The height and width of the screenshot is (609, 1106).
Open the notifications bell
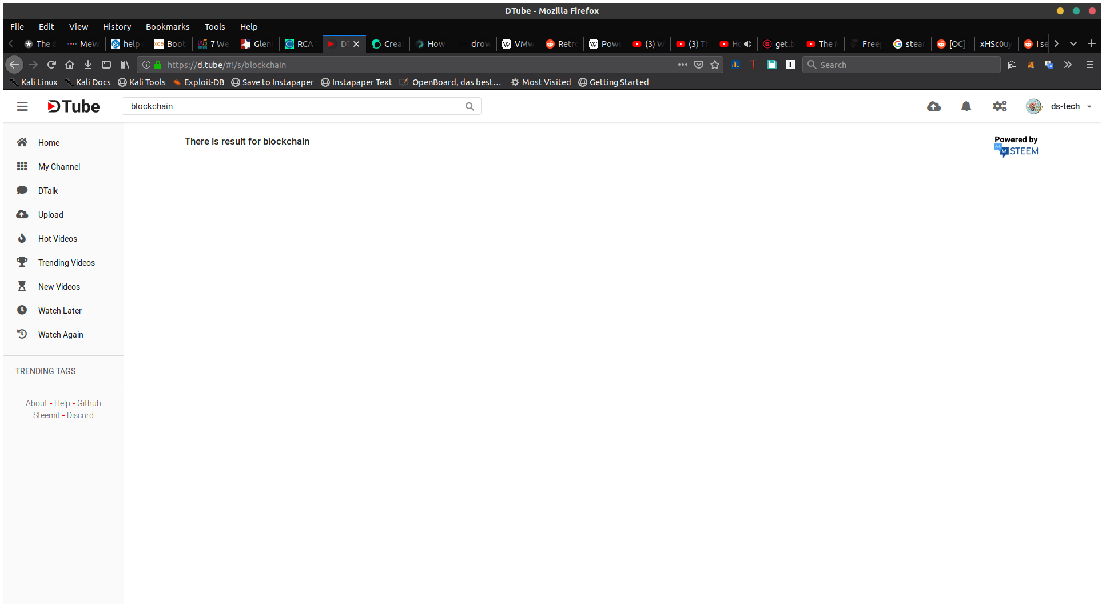click(966, 106)
